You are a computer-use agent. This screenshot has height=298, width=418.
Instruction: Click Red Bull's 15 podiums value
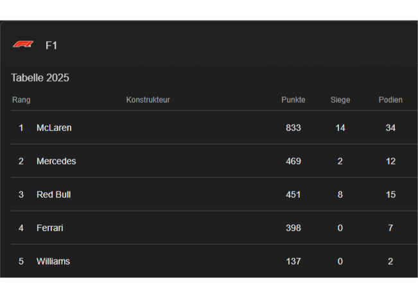390,195
